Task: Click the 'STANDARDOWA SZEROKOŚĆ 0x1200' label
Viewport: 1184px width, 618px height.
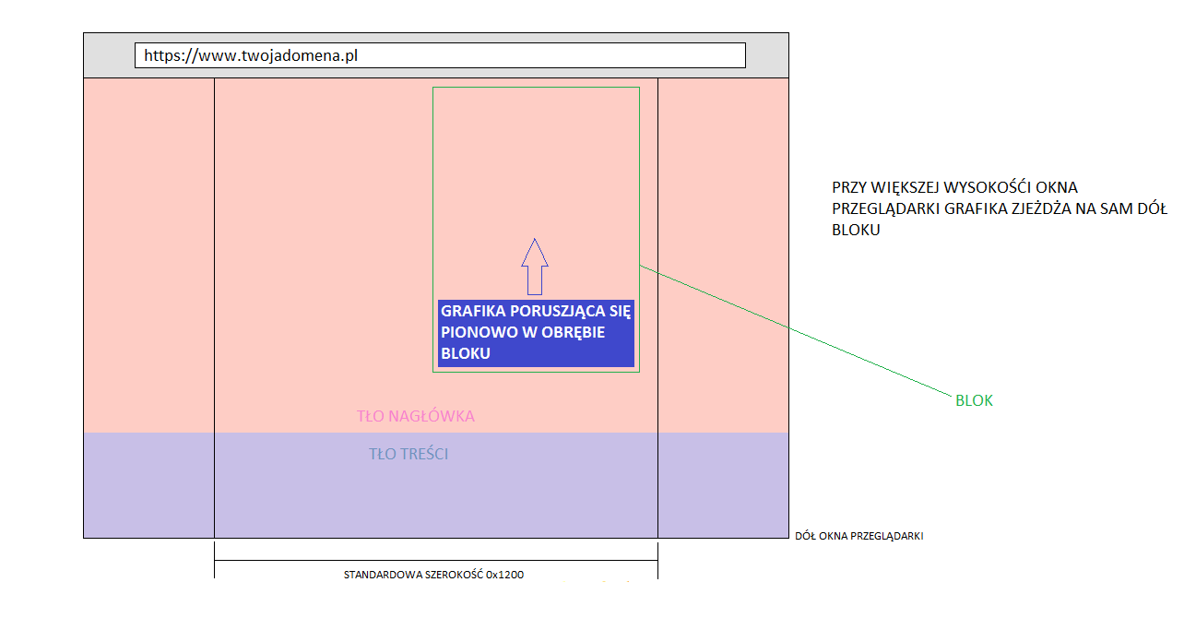Action: pos(433,575)
